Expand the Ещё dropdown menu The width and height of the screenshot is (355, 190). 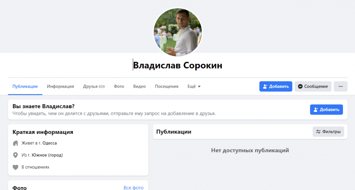(x=194, y=86)
